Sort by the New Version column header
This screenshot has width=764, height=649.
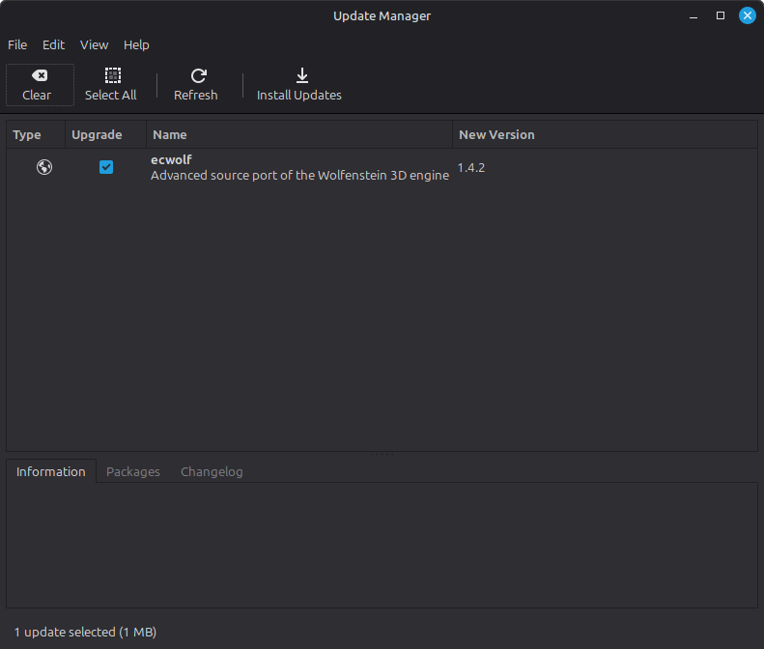[x=605, y=134]
